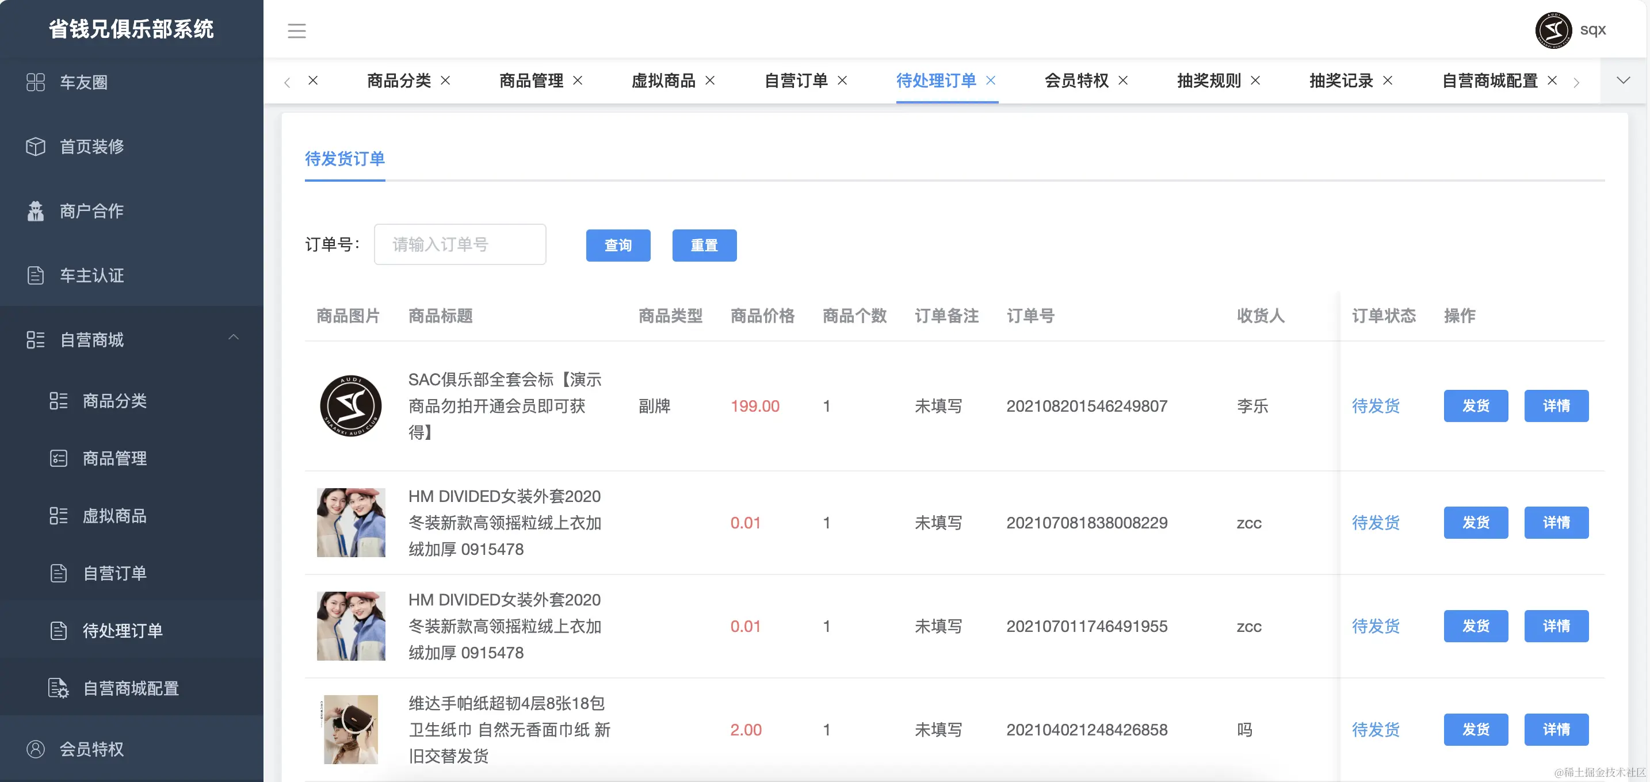The image size is (1650, 782).
Task: Open 车友圈 from the sidebar
Action: 83,83
